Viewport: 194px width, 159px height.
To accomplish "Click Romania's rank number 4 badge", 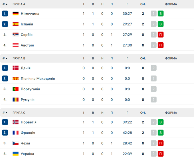I will tap(5, 100).
